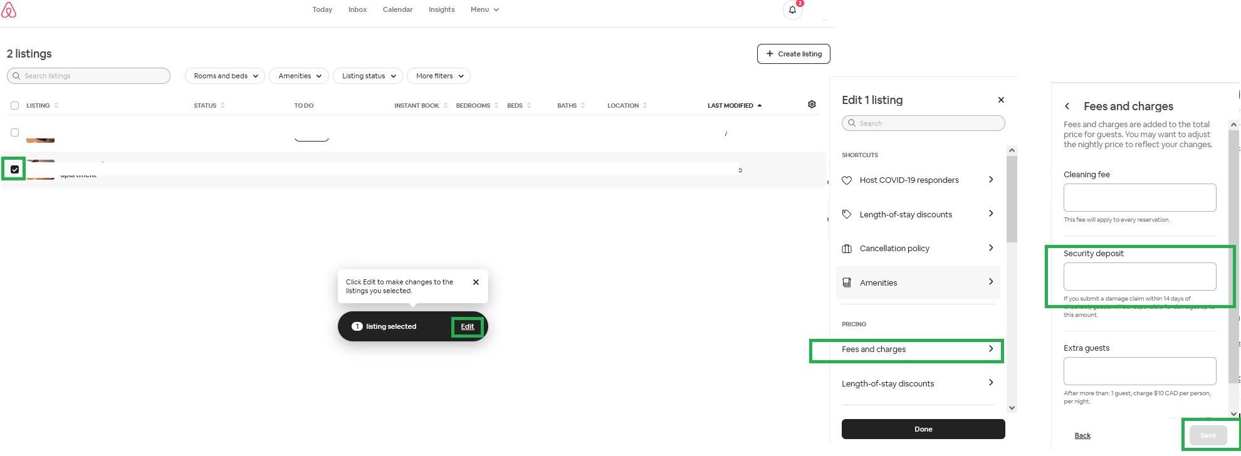
Task: Toggle the select-all listings checkbox
Action: coord(14,105)
